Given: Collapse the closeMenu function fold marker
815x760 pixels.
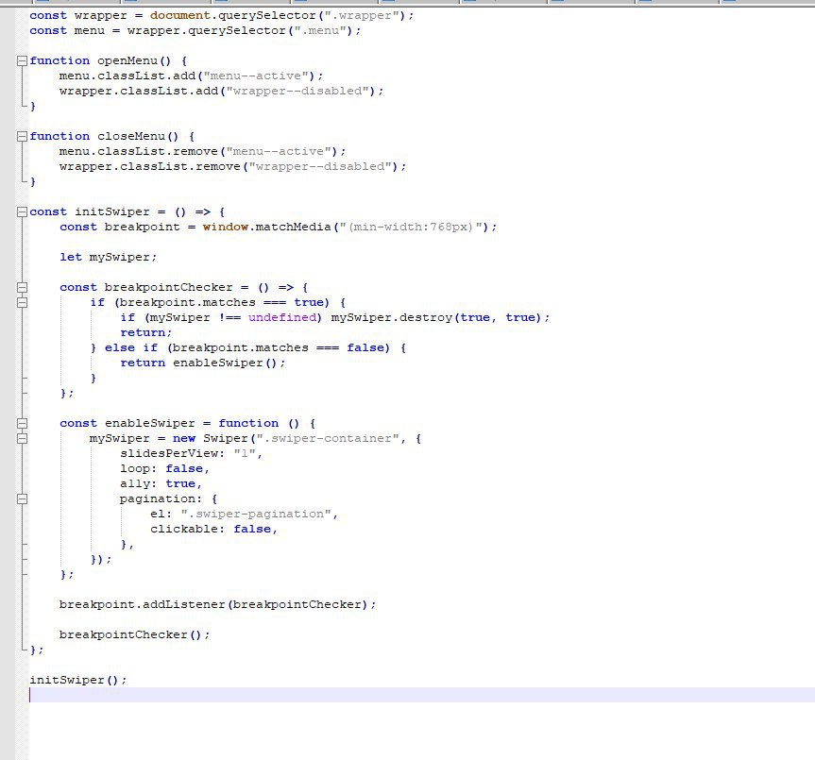Looking at the screenshot, I should point(22,136).
